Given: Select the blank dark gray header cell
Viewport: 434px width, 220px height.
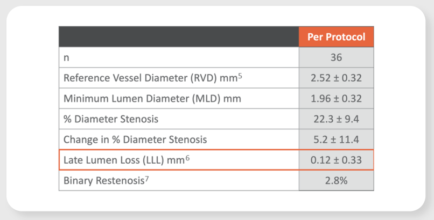Looking at the screenshot, I should pyautogui.click(x=179, y=36).
